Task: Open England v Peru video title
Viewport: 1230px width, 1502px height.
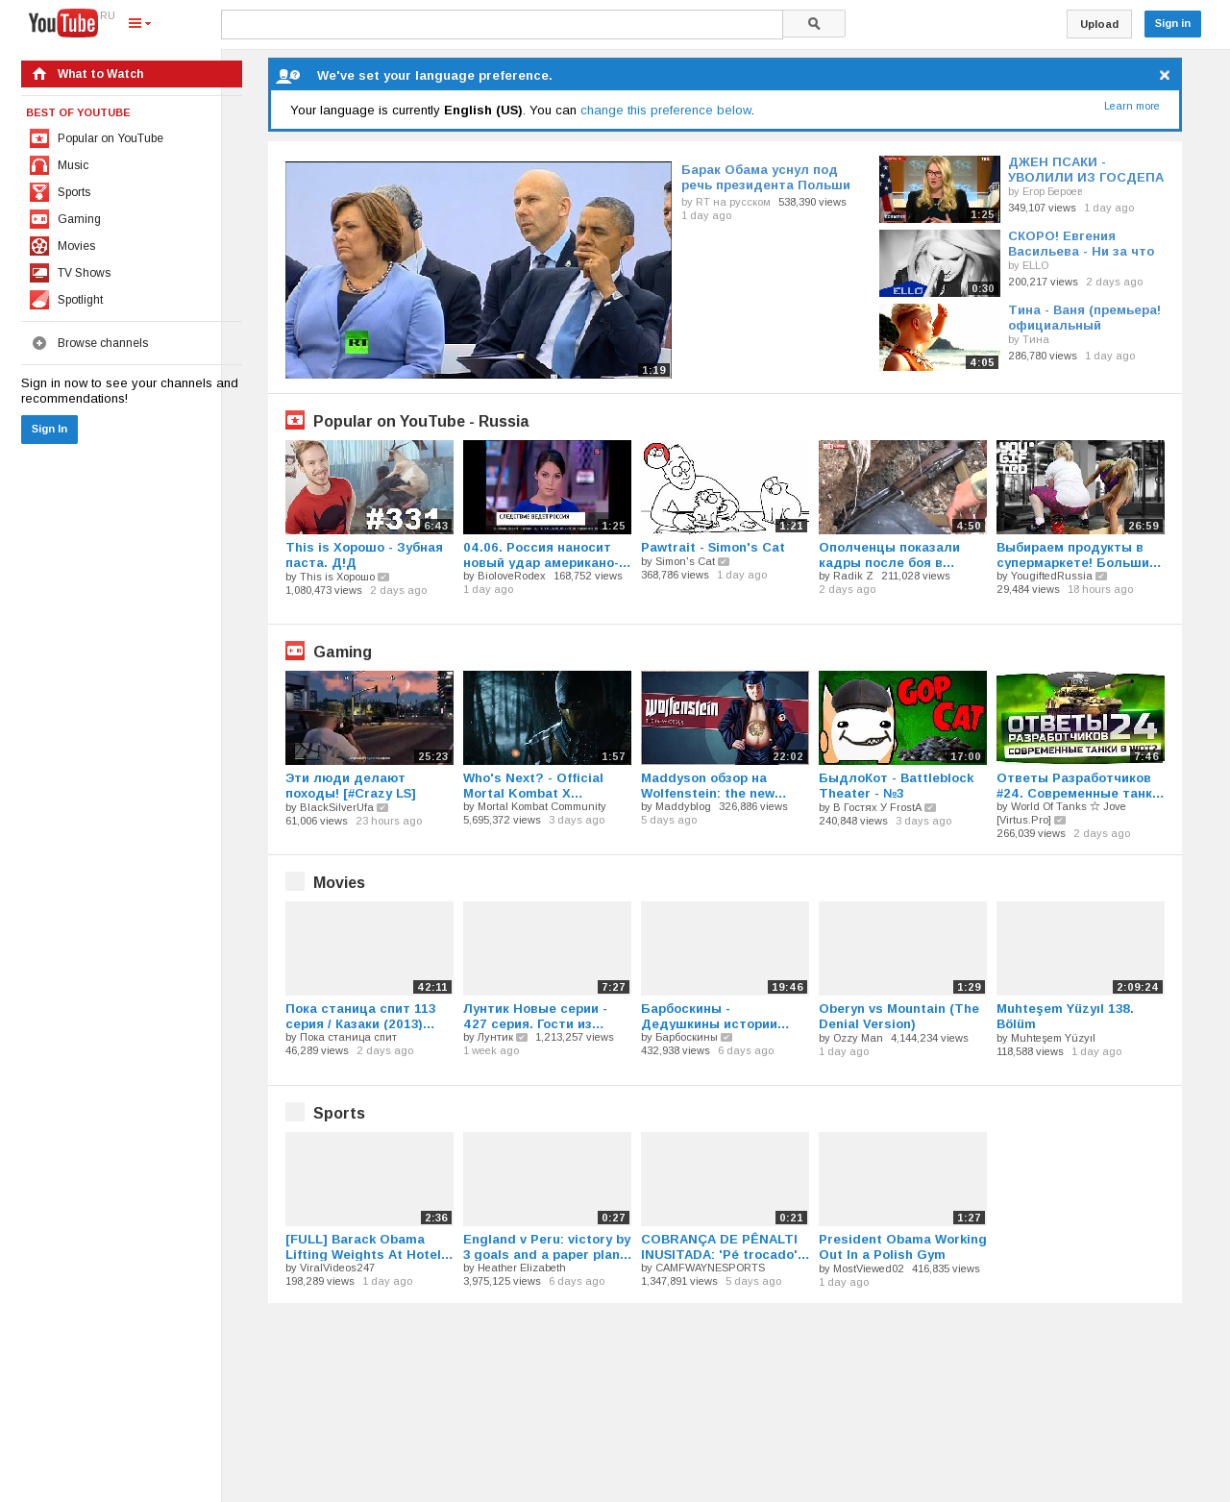Action: point(547,1247)
